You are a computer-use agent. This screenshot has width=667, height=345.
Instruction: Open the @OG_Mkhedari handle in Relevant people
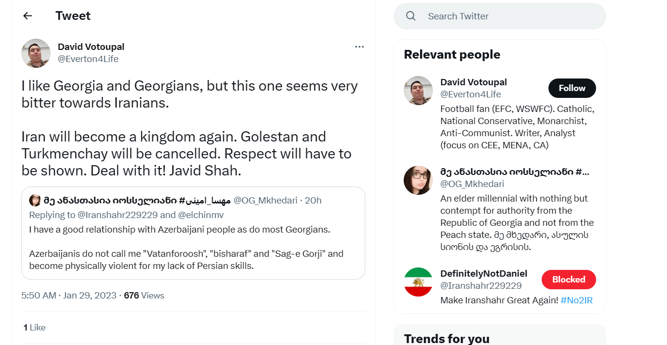pos(472,184)
